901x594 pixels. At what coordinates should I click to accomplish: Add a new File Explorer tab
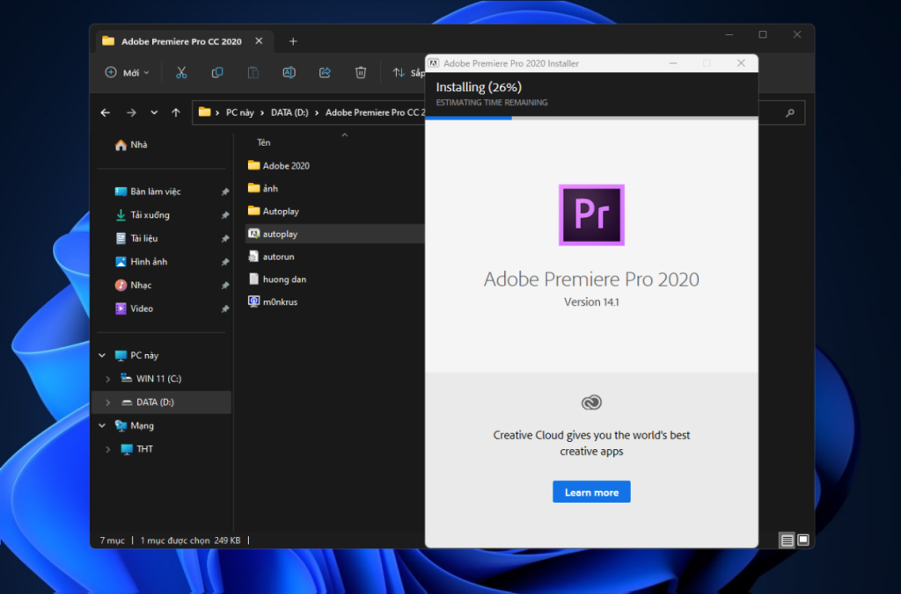[293, 41]
